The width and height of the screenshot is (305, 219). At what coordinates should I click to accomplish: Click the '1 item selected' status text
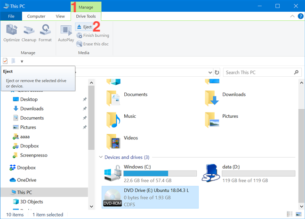[x=48, y=215]
